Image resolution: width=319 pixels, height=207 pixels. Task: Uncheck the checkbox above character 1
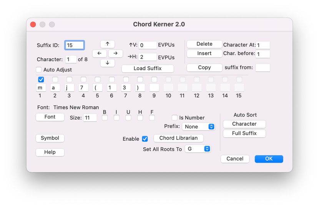click(41, 79)
